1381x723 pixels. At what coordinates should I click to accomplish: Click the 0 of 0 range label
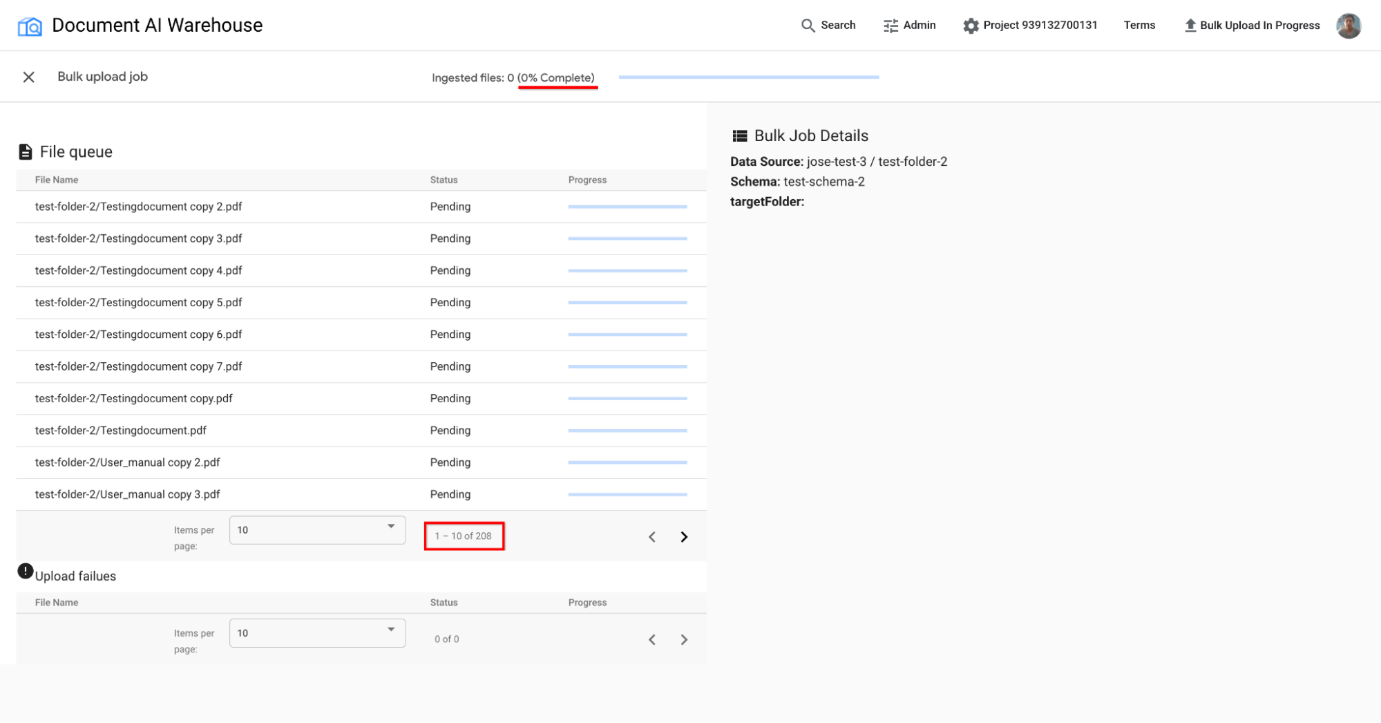[447, 639]
